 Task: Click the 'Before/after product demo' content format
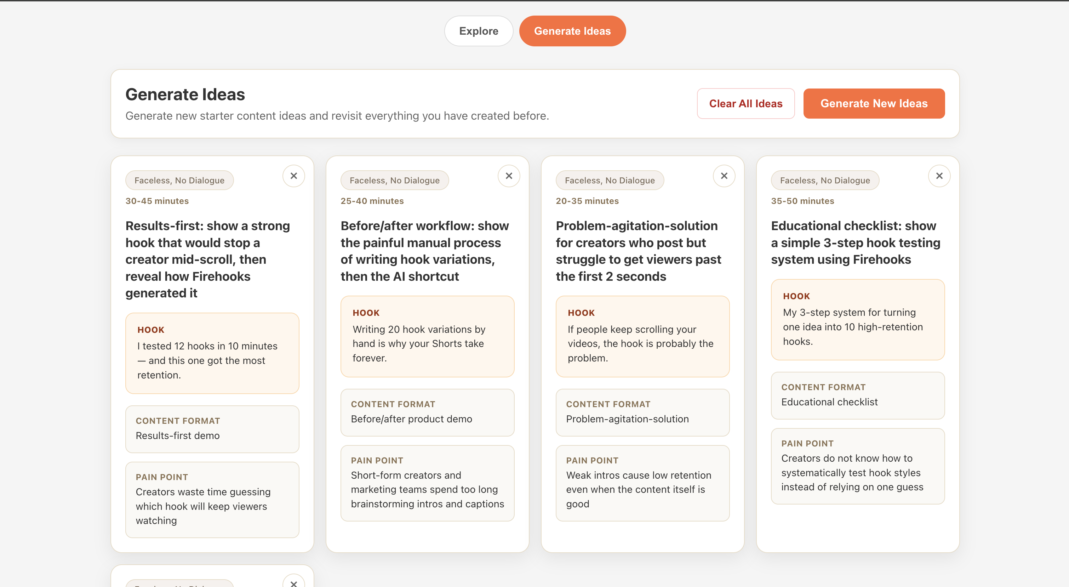tap(428, 413)
